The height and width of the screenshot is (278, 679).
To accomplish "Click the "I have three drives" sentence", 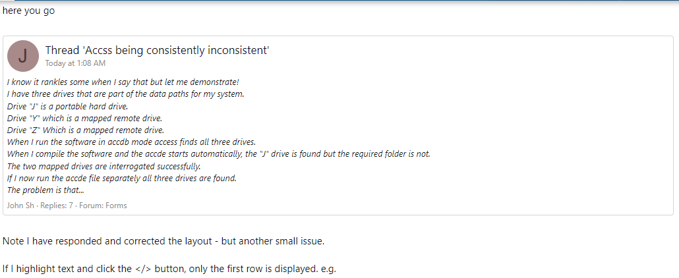I will [x=125, y=94].
